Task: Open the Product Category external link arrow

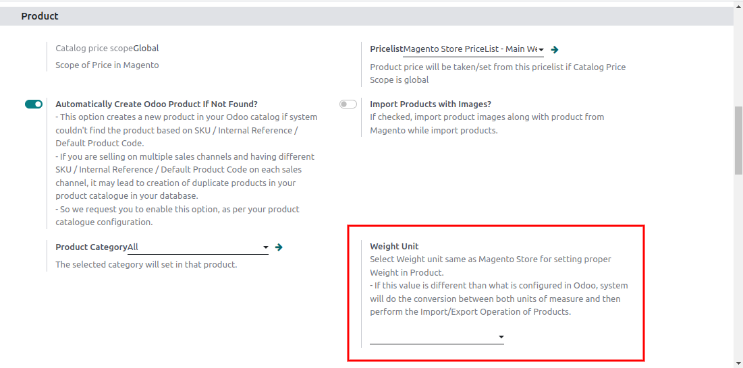Action: (279, 247)
